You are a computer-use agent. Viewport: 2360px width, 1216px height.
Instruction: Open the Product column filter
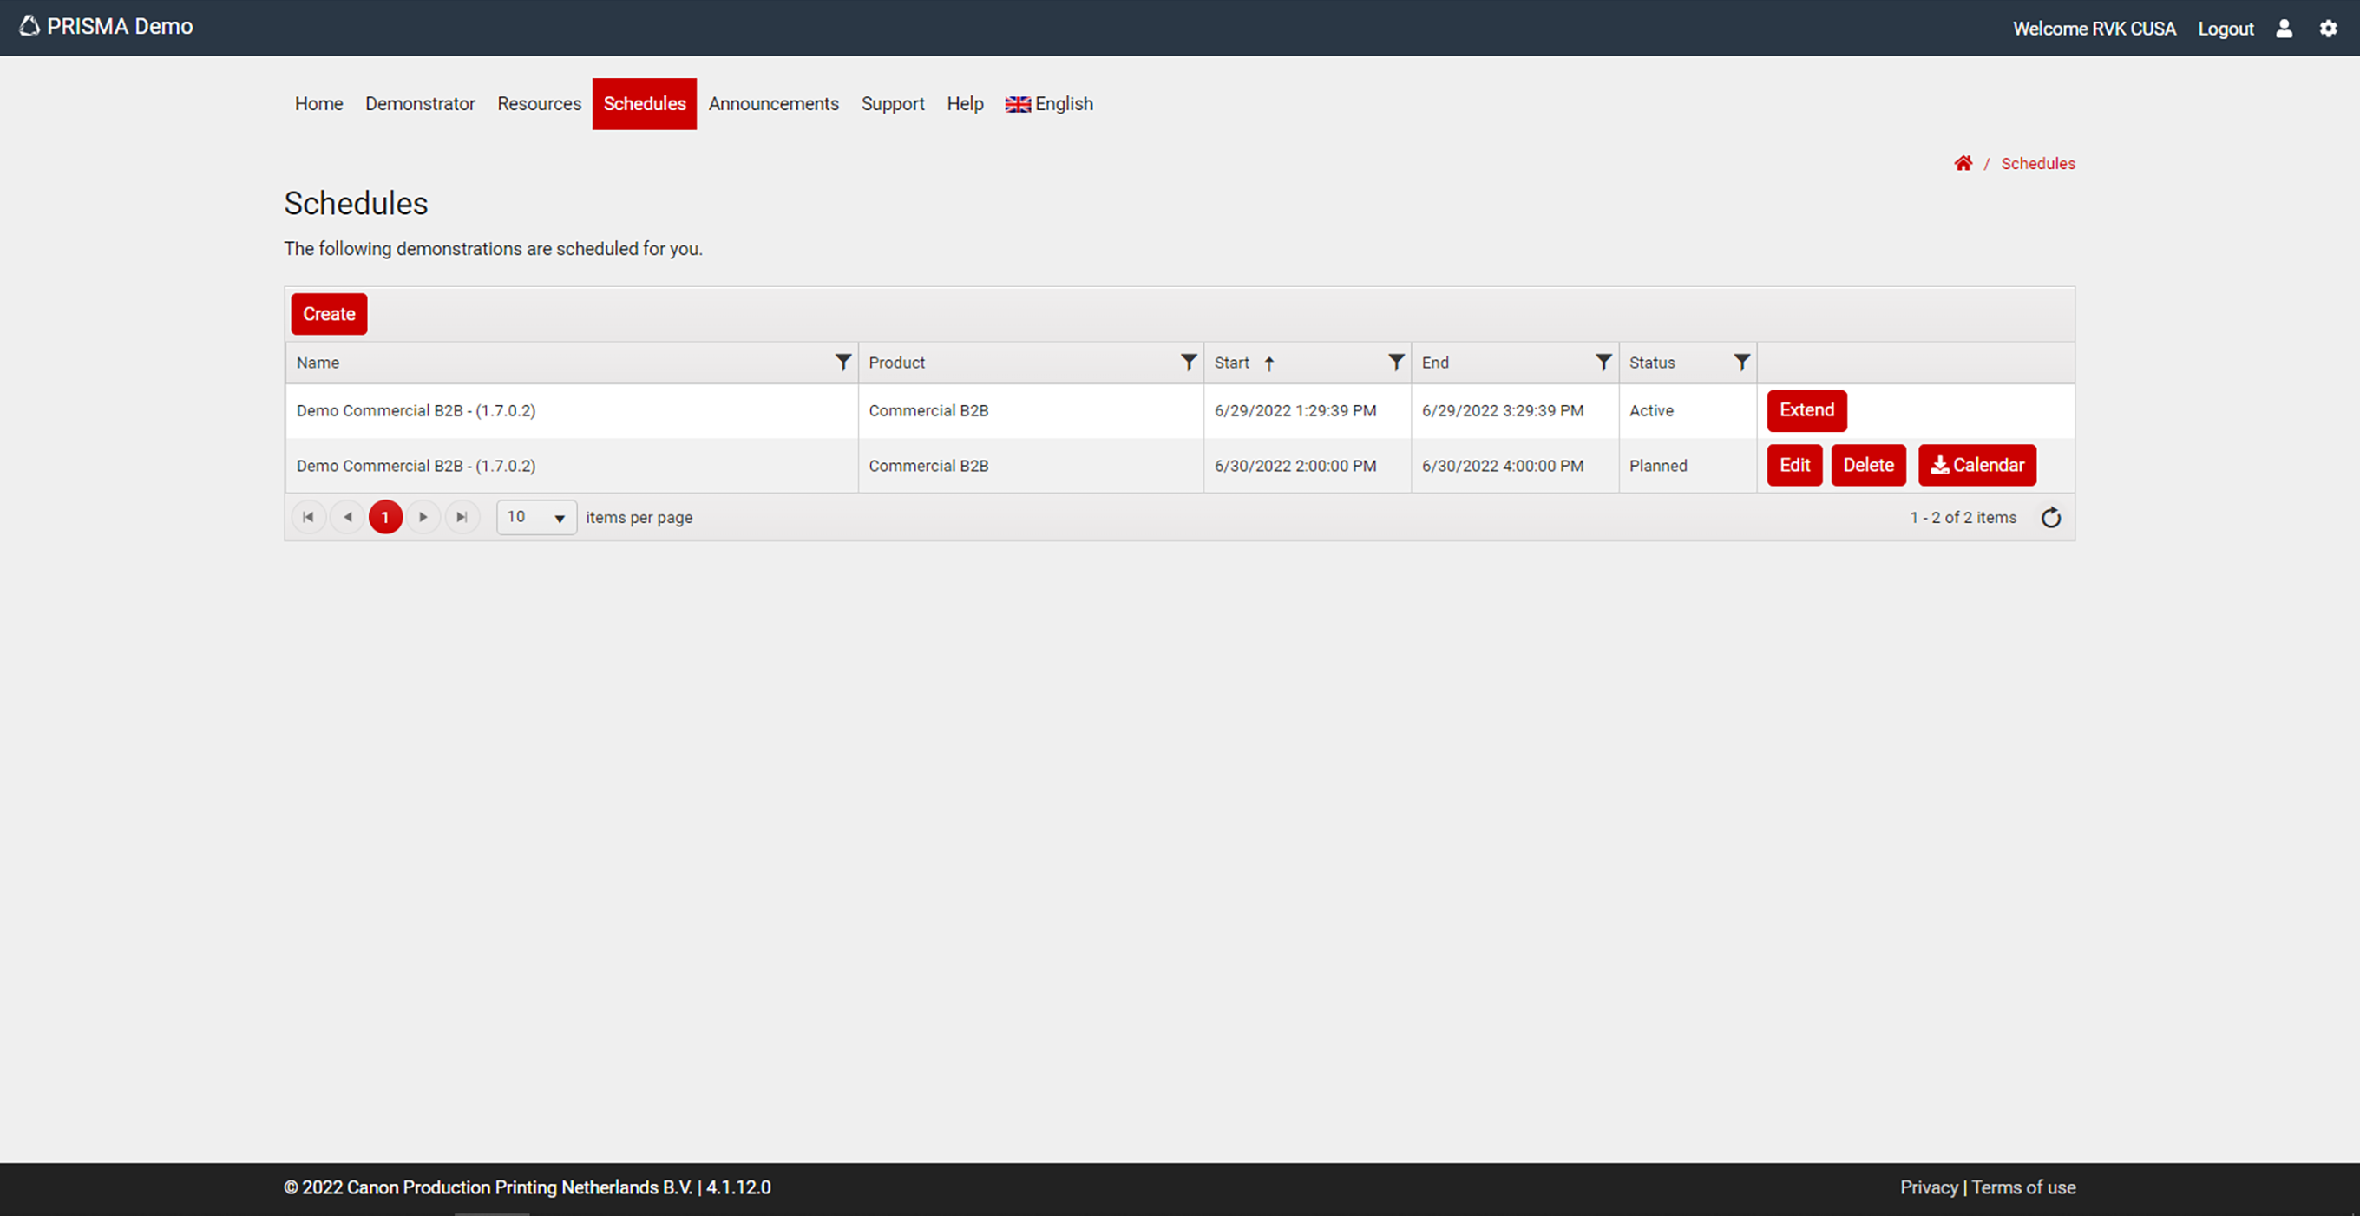[1189, 363]
